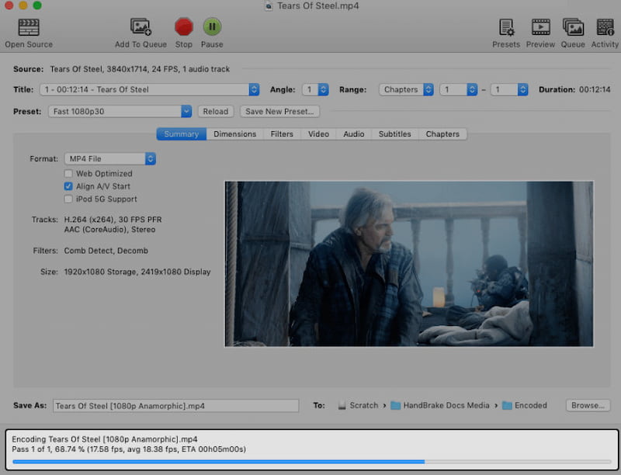Click Save New Preset button

pyautogui.click(x=279, y=111)
